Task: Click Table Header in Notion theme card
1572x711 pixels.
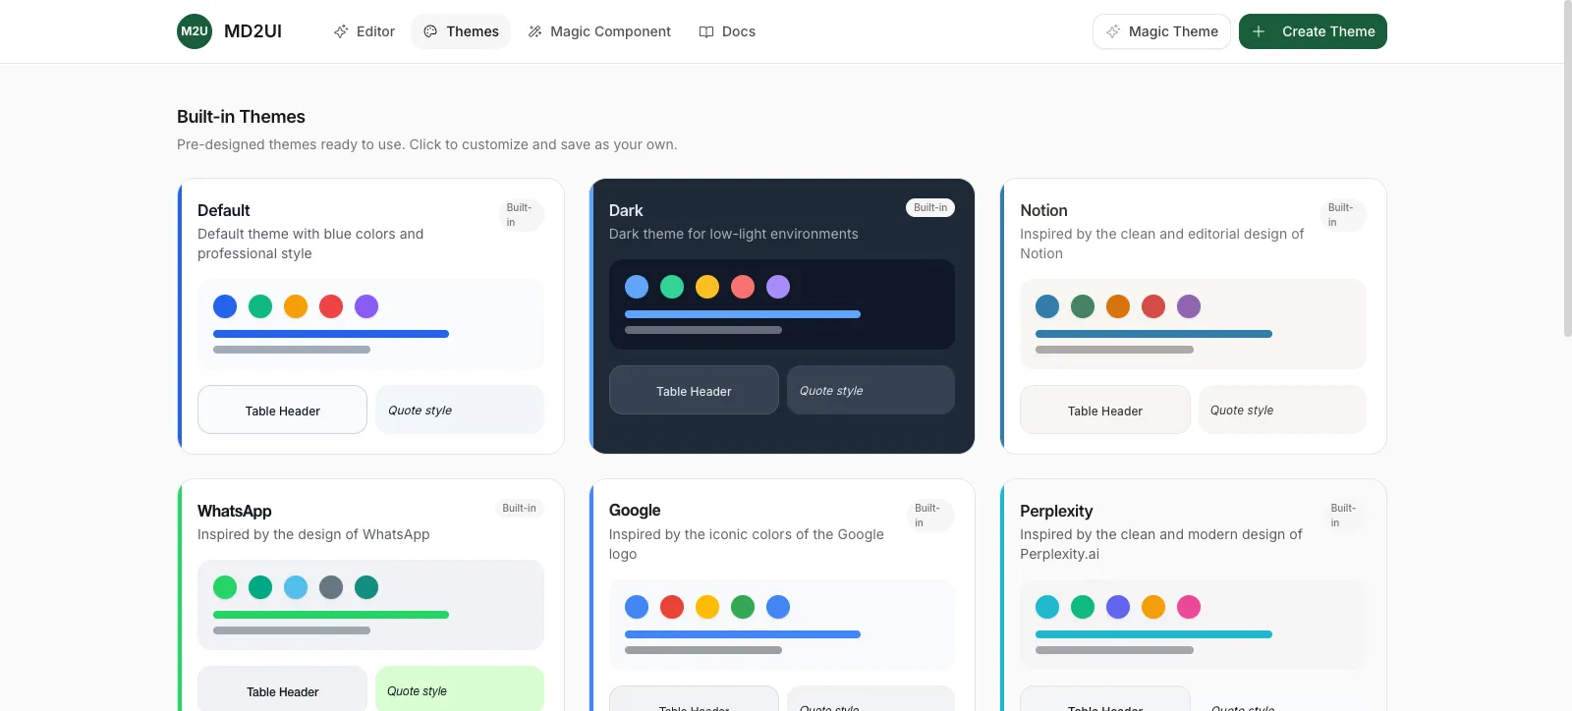Action: coord(1105,410)
